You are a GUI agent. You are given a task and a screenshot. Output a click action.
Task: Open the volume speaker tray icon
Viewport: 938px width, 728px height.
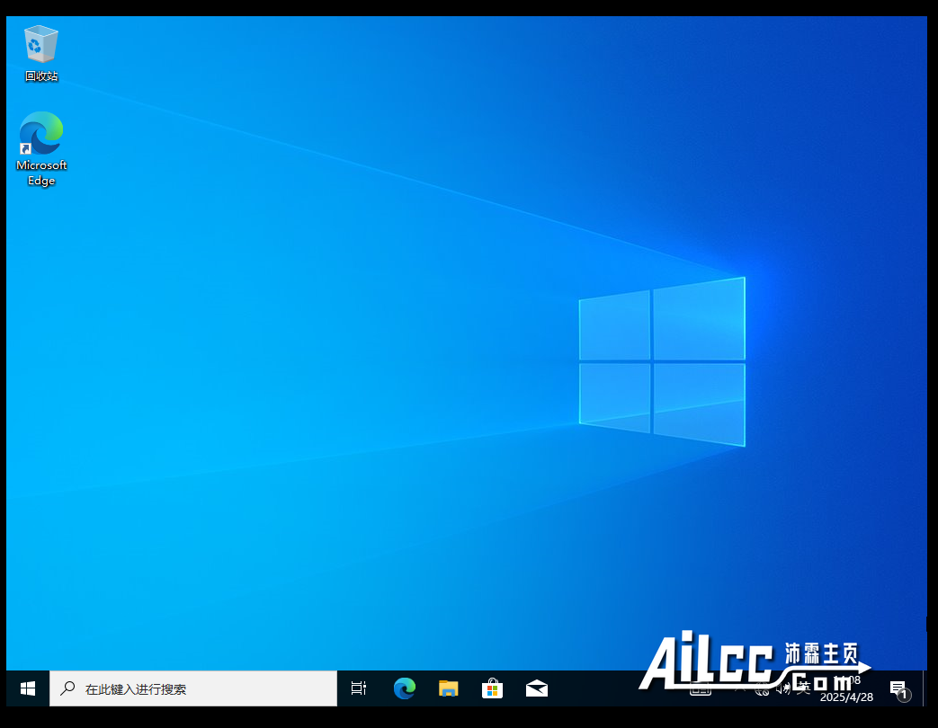point(782,689)
